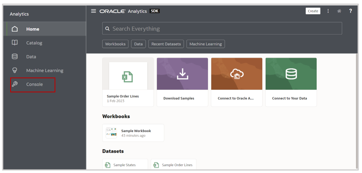Click the Console wrench icon
The image size is (362, 173).
tap(15, 84)
